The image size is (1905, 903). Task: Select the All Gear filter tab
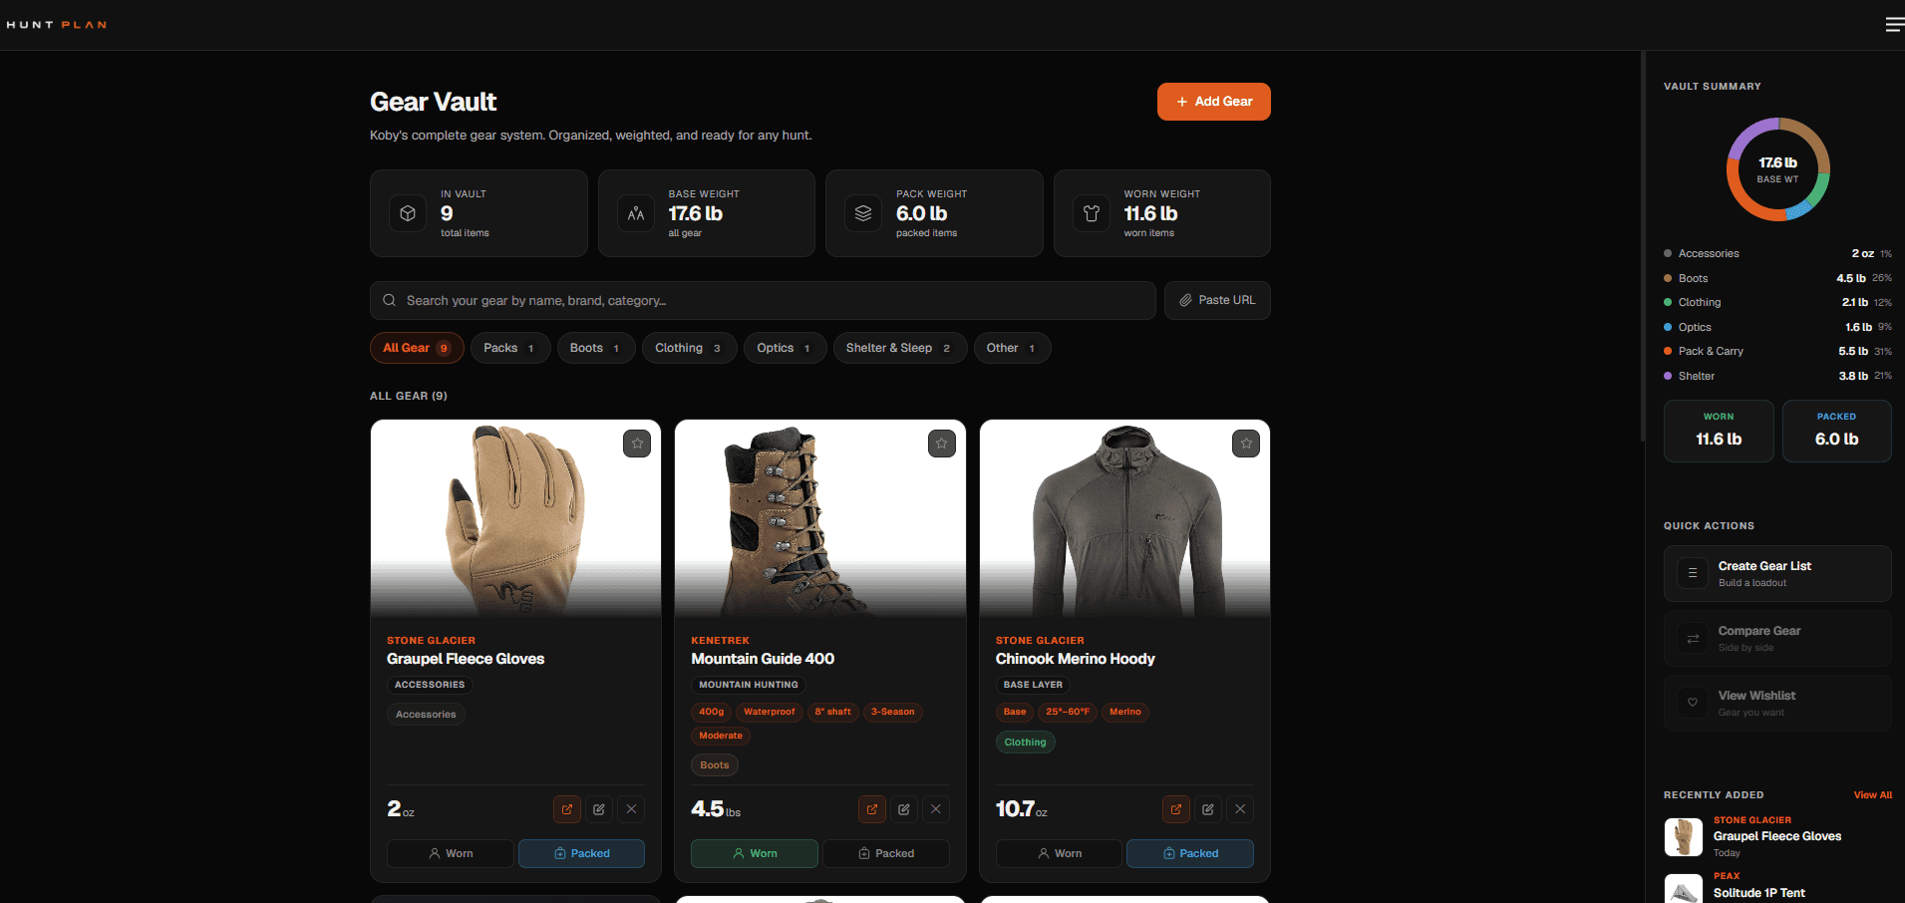tap(417, 348)
